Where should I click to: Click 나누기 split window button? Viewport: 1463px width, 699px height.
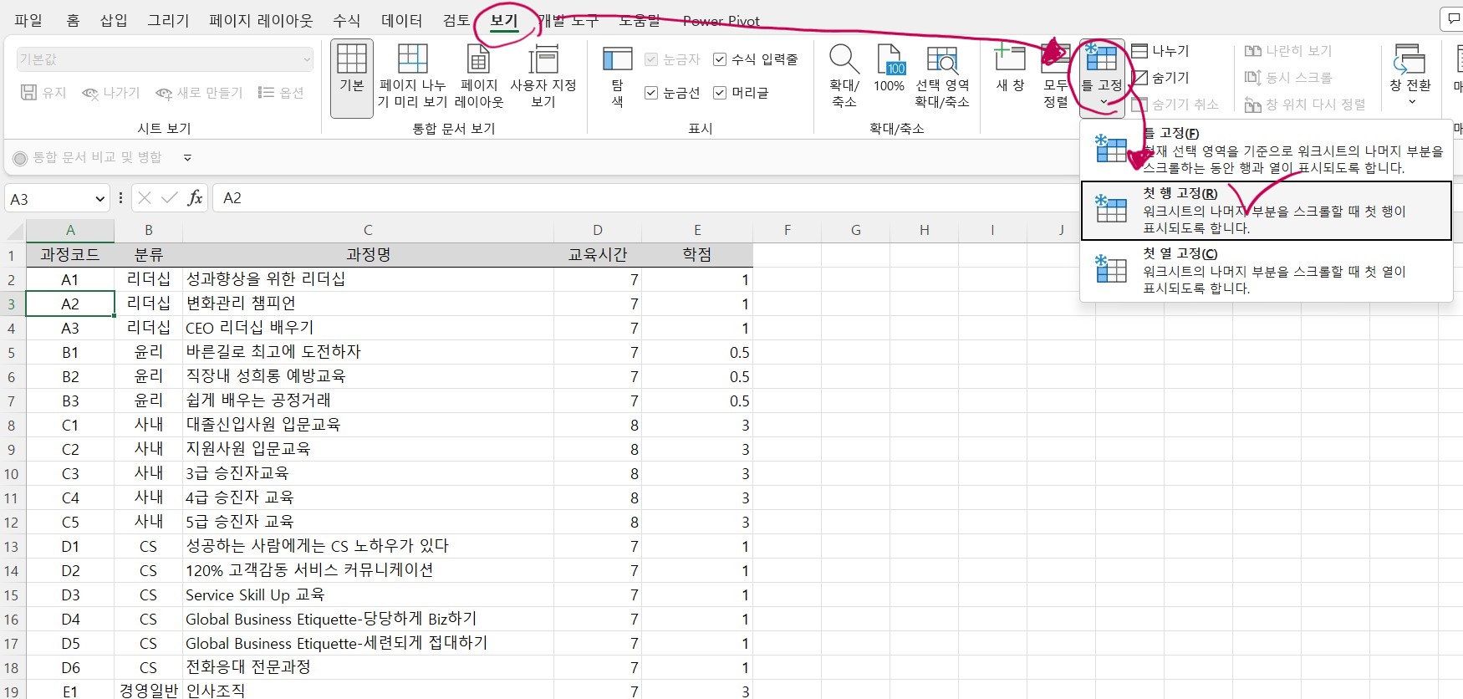[1160, 51]
